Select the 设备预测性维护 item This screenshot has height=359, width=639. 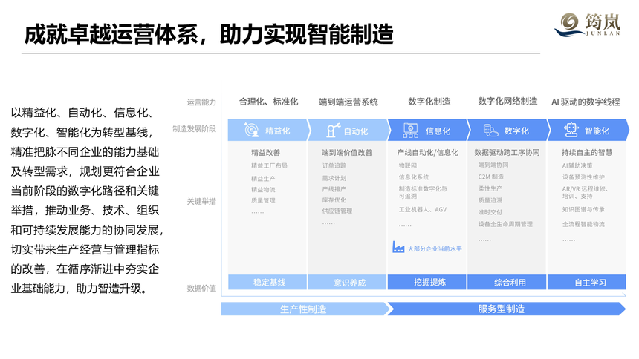pos(583,177)
